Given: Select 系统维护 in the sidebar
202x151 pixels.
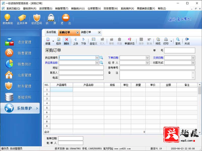Looking at the screenshot, I should 20,108.
